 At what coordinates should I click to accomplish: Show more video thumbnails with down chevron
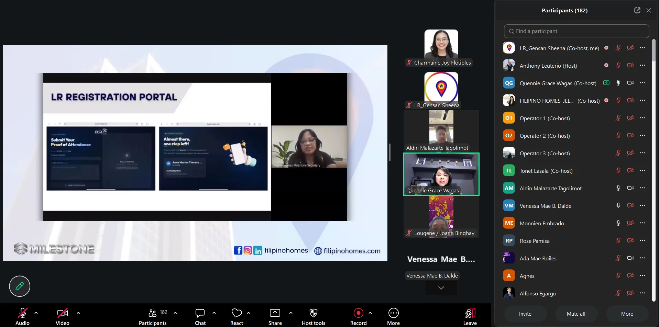[441, 288]
